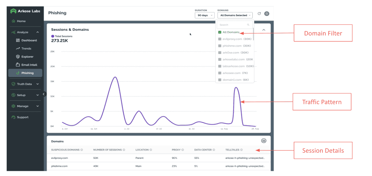Check the labsarkose.com checkbox

(x=220, y=66)
